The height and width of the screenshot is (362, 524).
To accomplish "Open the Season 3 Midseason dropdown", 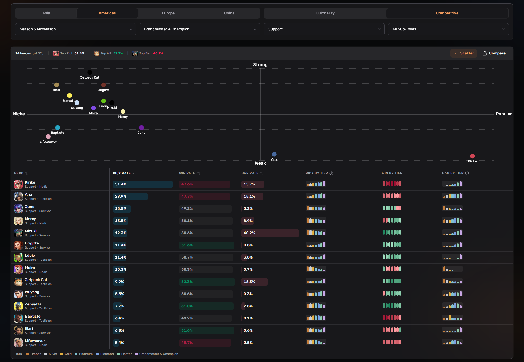I will click(x=76, y=29).
